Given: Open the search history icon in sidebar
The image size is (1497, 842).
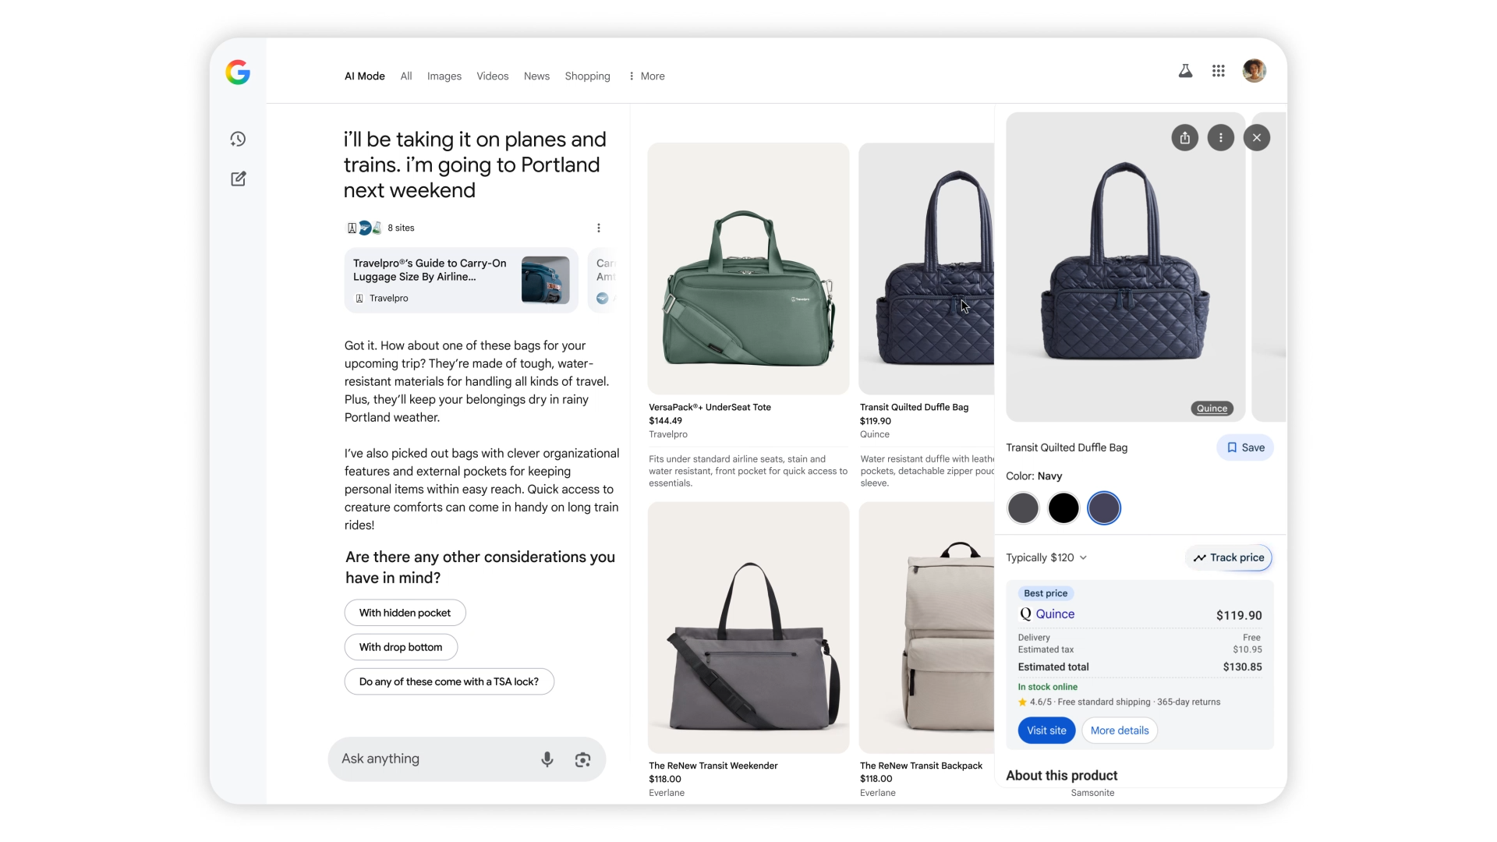Looking at the screenshot, I should 238,139.
